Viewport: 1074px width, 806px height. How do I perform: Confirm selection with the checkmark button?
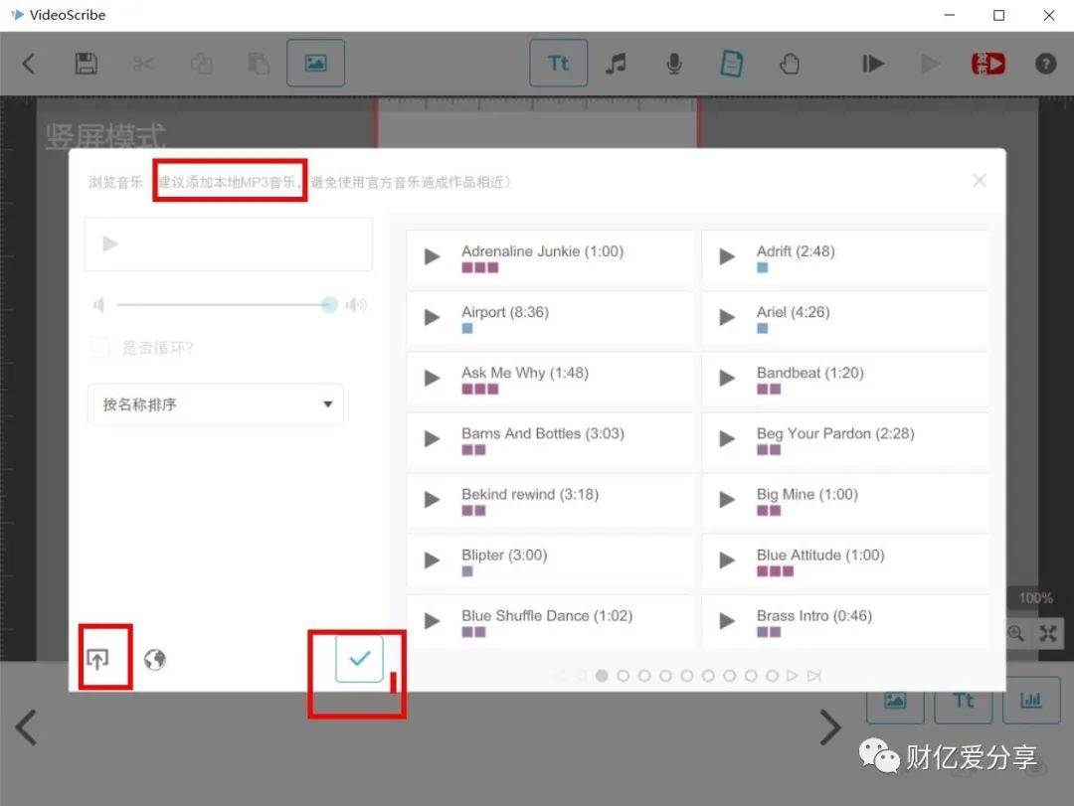[359, 659]
